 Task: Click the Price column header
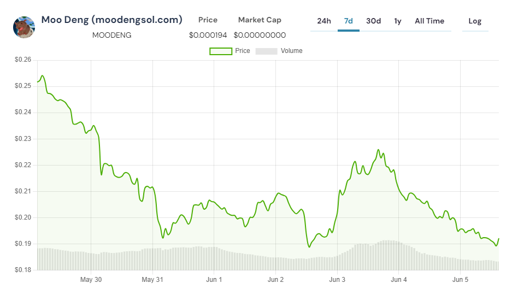(208, 20)
